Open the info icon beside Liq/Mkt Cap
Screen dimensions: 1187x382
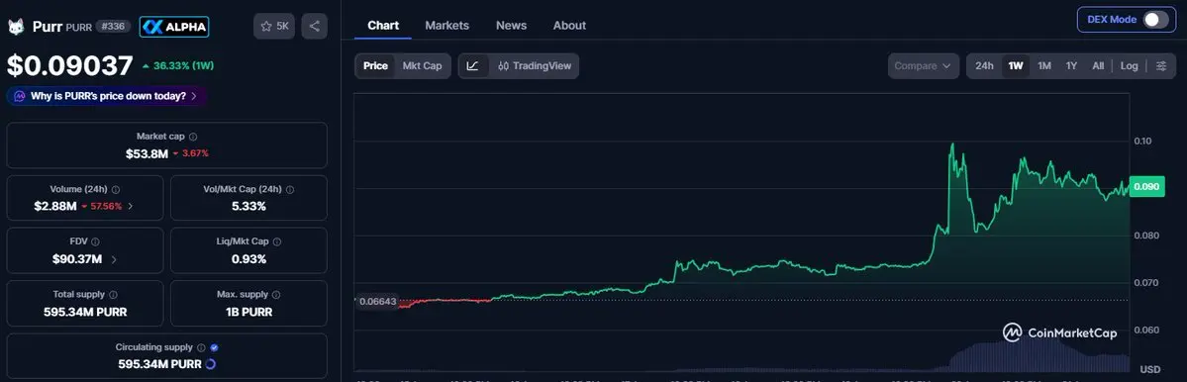pos(277,242)
